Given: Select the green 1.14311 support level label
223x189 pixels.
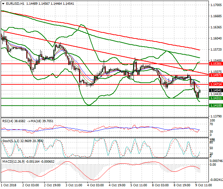Looking at the screenshot, I should 216,98.
